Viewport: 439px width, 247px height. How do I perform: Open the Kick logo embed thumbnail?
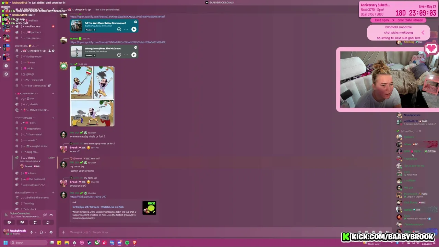149,208
